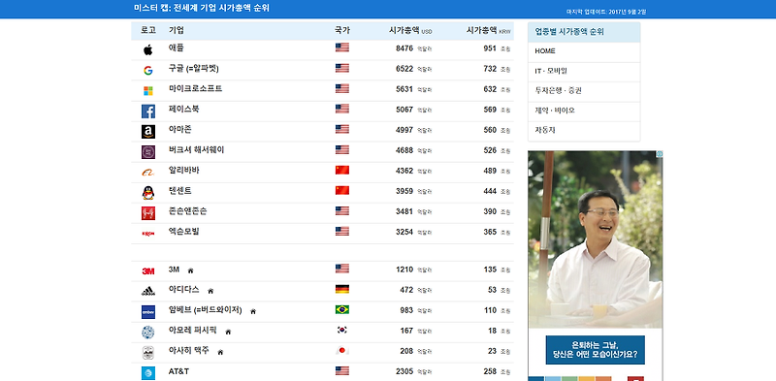Viewport: 776px width, 381px height.
Task: Click the 시가총액 KRW column header
Action: pos(489,31)
